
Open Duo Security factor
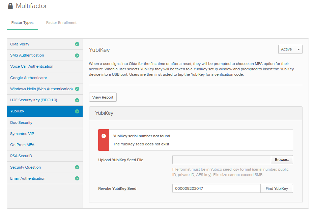45,123
